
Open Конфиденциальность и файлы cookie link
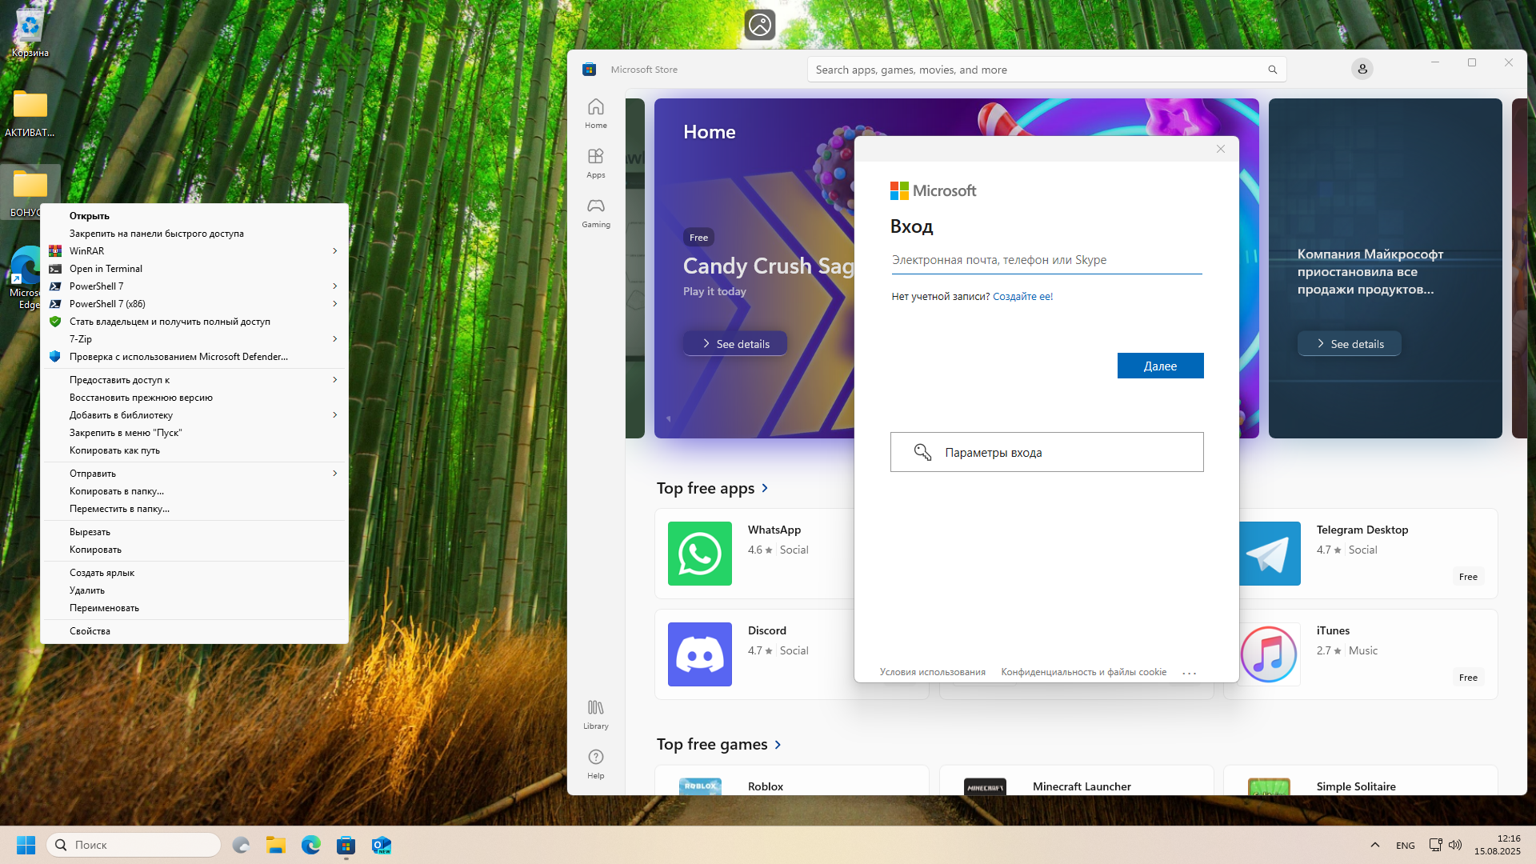[1083, 672]
